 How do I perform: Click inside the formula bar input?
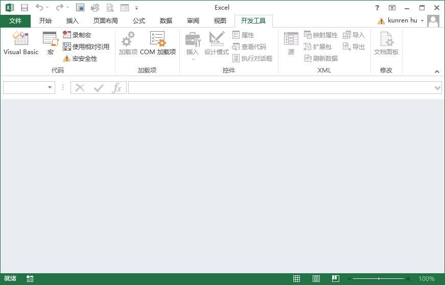pos(280,88)
